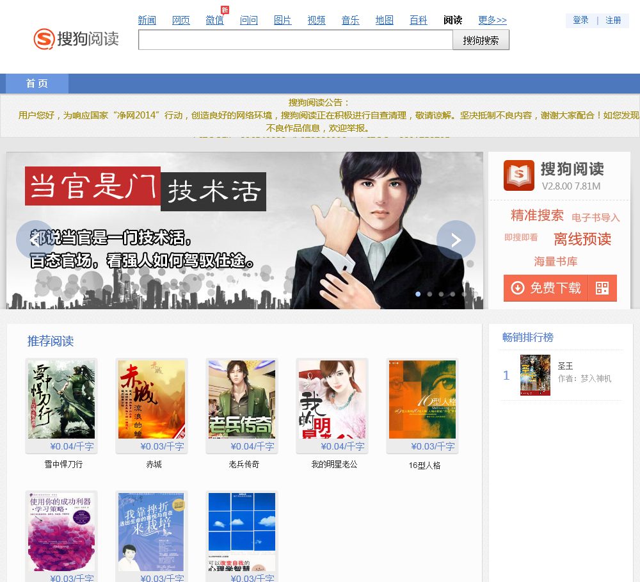Select the third carousel dot indicator
The image size is (640, 582).
441,294
